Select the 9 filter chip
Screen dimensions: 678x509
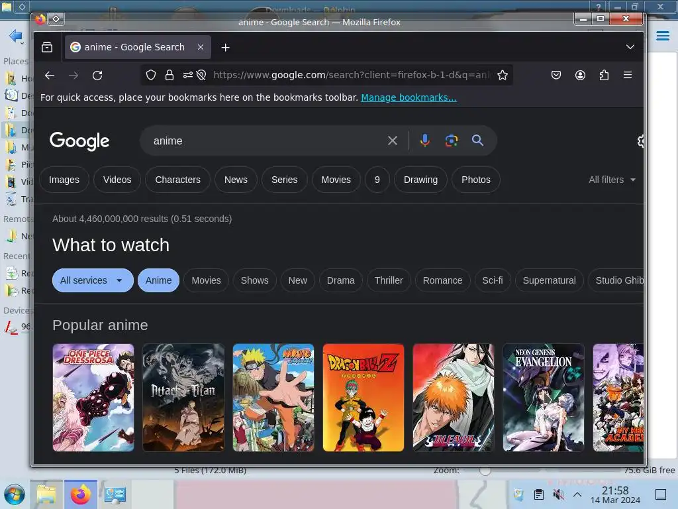pos(377,180)
